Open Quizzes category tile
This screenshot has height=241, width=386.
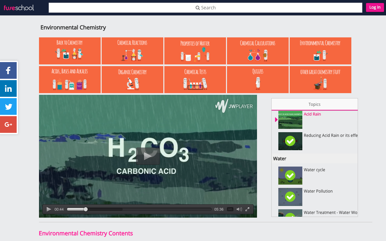pos(258,79)
